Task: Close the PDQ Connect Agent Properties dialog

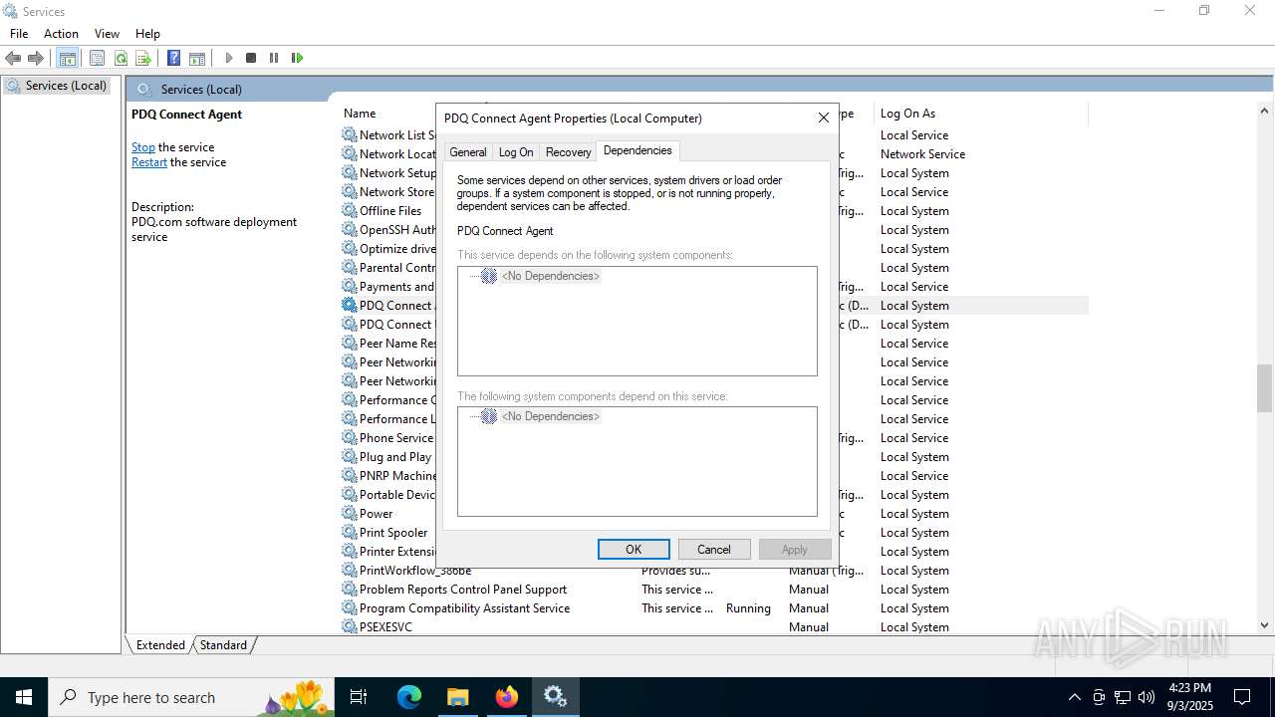Action: pyautogui.click(x=824, y=118)
